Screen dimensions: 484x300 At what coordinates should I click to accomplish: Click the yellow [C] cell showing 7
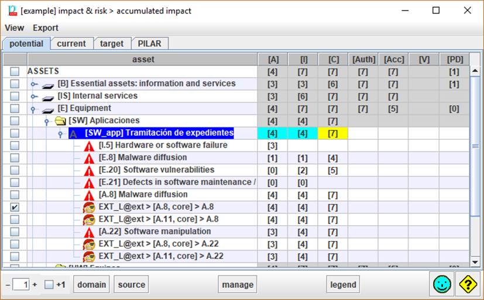[332, 133]
